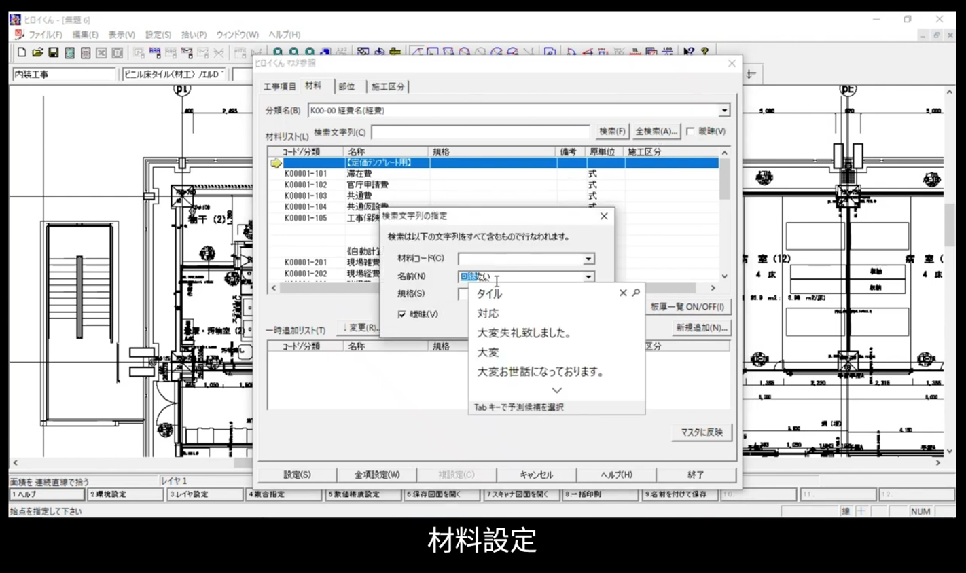966x573 pixels.
Task: Click the Open folder icon in toolbar
Action: 37,52
